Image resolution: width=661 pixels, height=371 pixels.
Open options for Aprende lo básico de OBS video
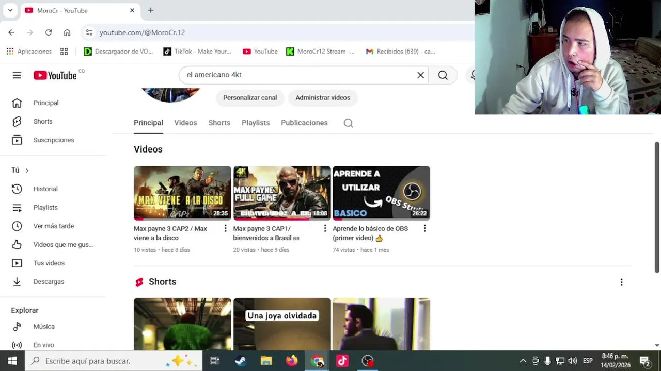click(x=424, y=228)
